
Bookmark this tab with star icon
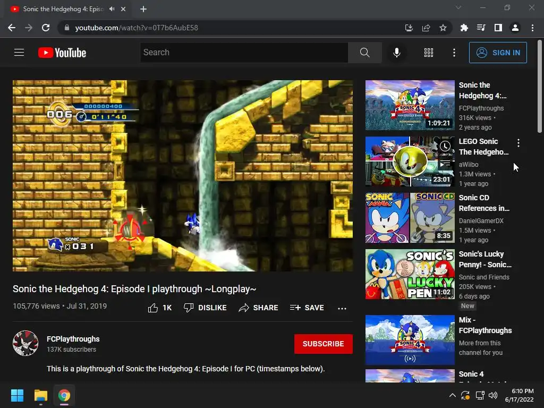point(443,28)
